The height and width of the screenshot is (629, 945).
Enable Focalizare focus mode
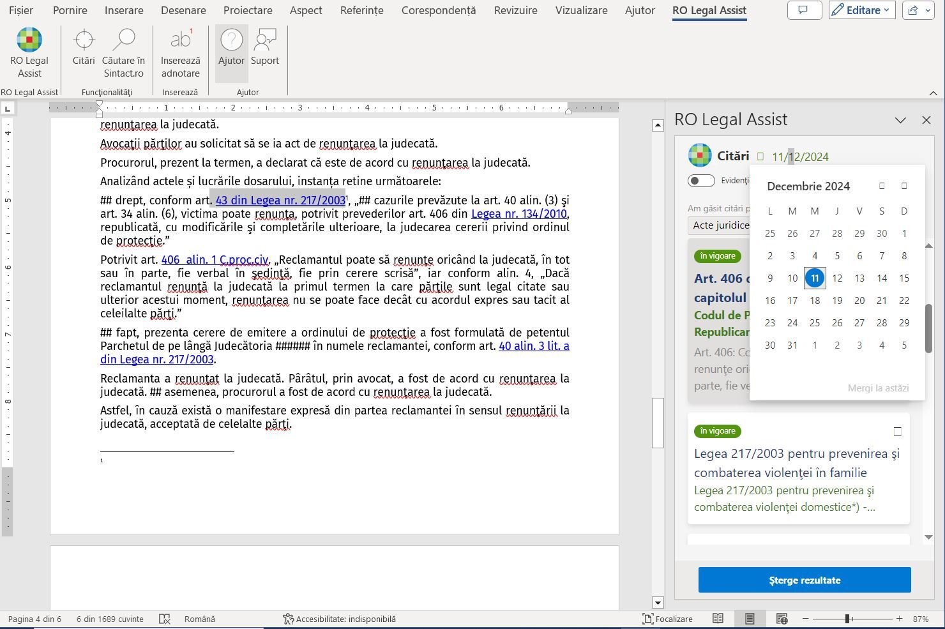coord(667,619)
